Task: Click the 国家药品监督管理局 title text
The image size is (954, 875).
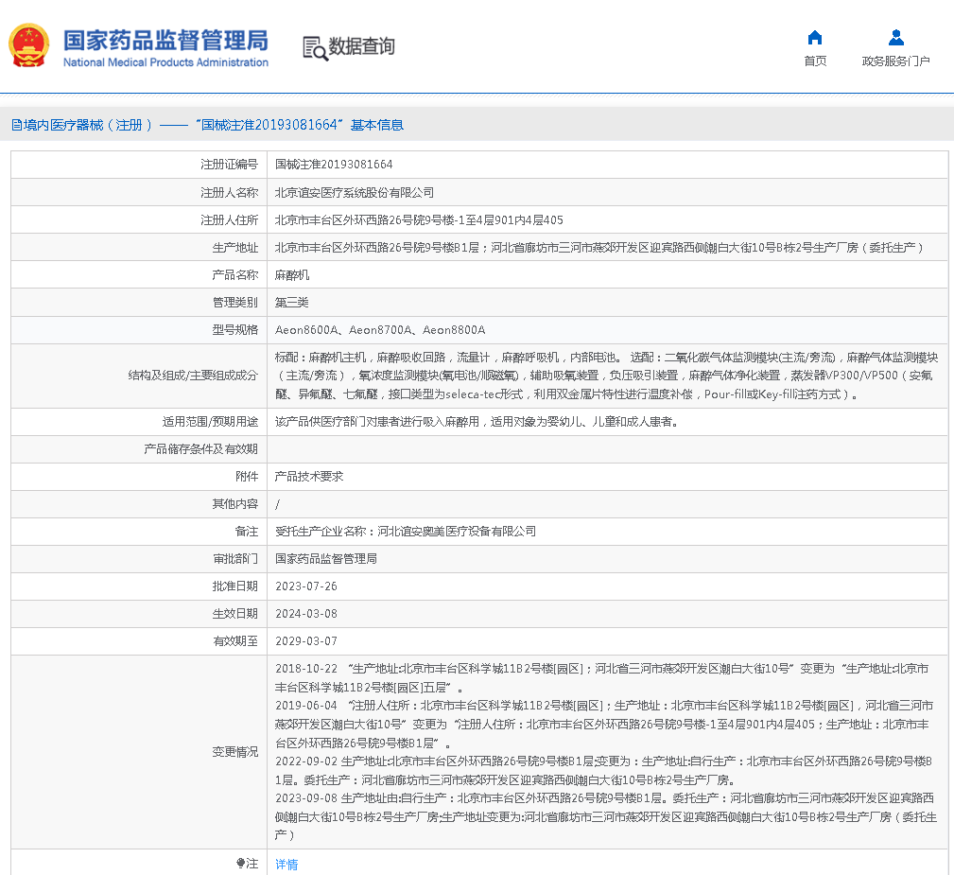Action: pos(165,41)
